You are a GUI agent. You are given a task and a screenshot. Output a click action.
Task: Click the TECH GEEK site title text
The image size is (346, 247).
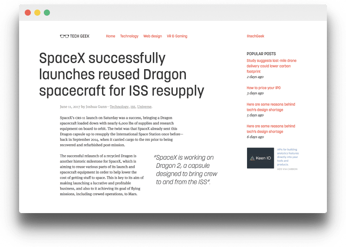[79, 36]
